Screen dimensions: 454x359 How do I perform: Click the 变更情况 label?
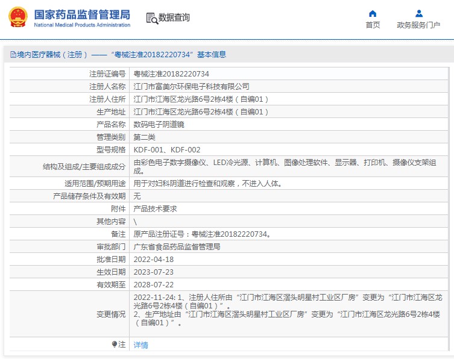tap(111, 314)
